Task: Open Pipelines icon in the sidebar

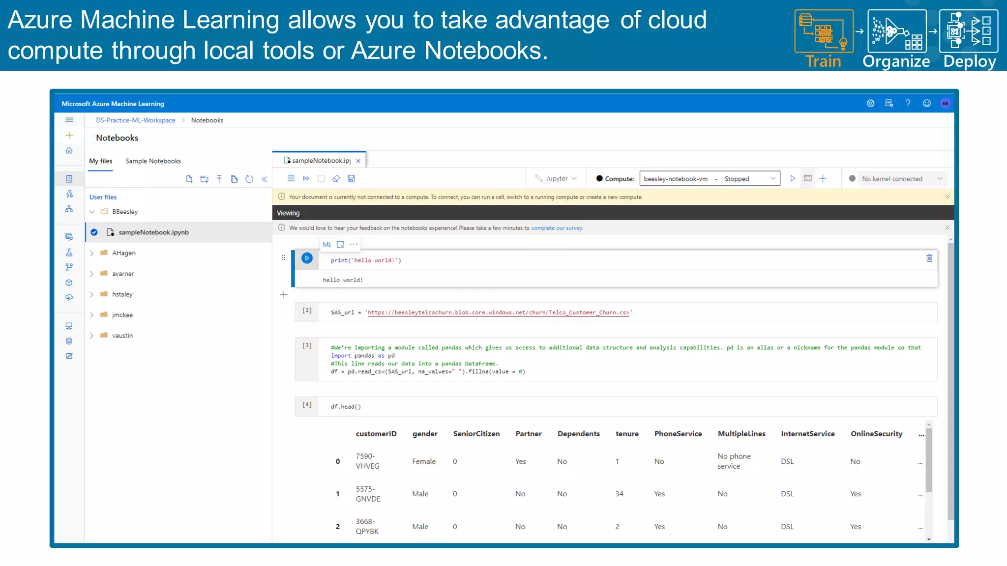Action: coord(69,267)
